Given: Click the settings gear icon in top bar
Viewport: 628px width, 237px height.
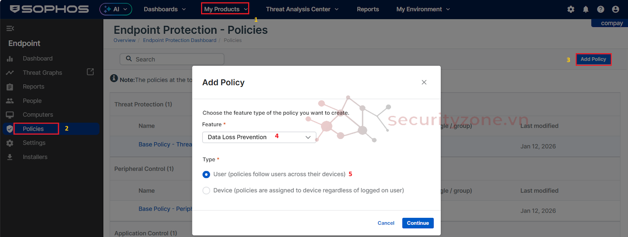Looking at the screenshot, I should (571, 9).
